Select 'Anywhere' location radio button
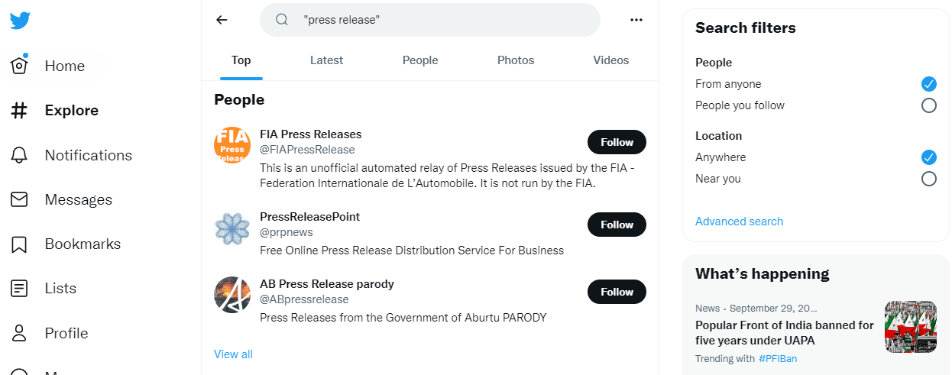The image size is (952, 375). click(x=928, y=157)
